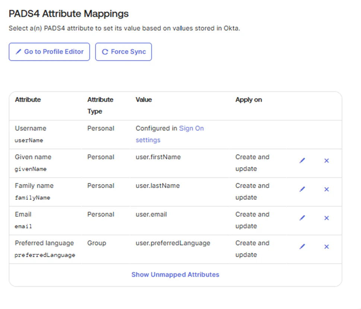This screenshot has height=309, width=361.
Task: Click Personal type in Given name row
Action: [101, 157]
